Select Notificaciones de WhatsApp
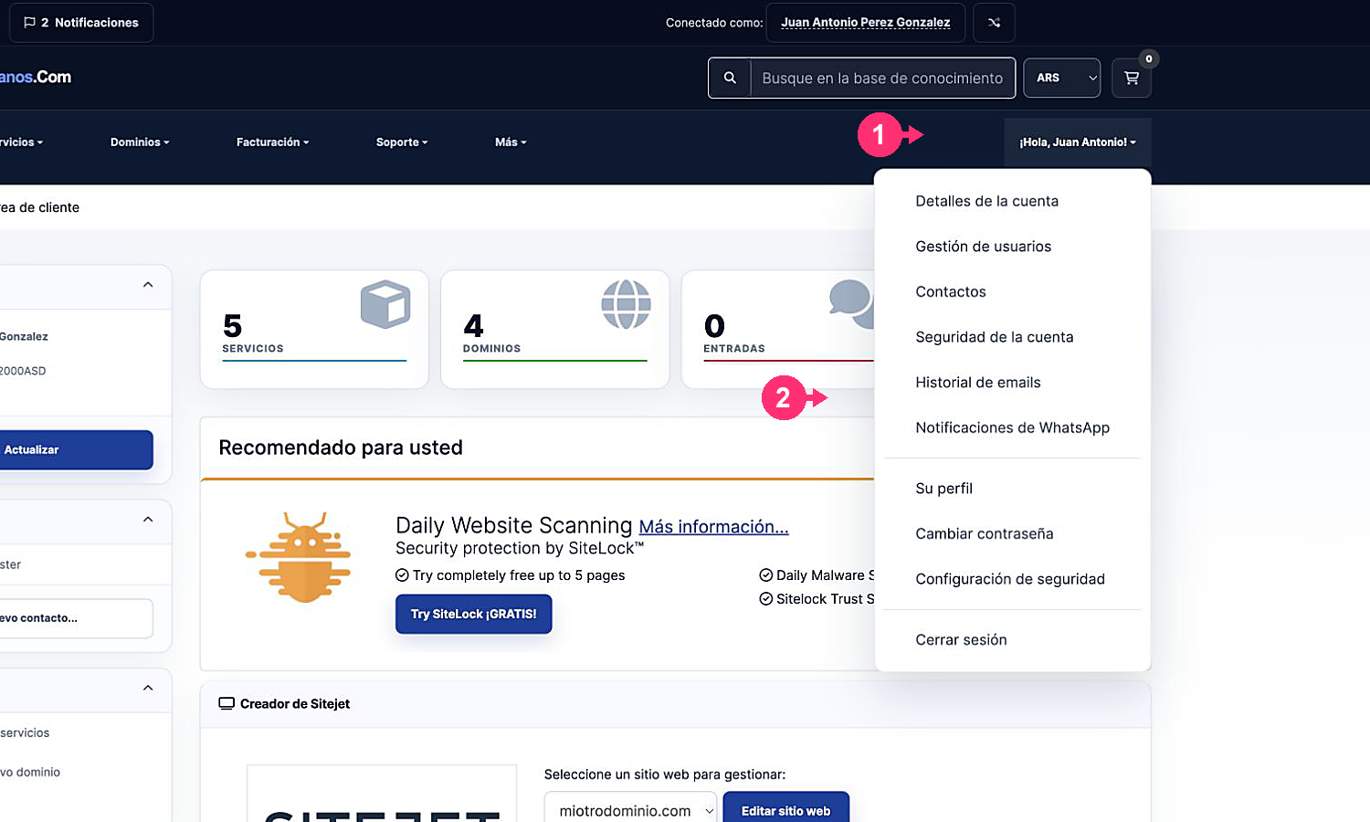This screenshot has height=822, width=1370. [1012, 427]
